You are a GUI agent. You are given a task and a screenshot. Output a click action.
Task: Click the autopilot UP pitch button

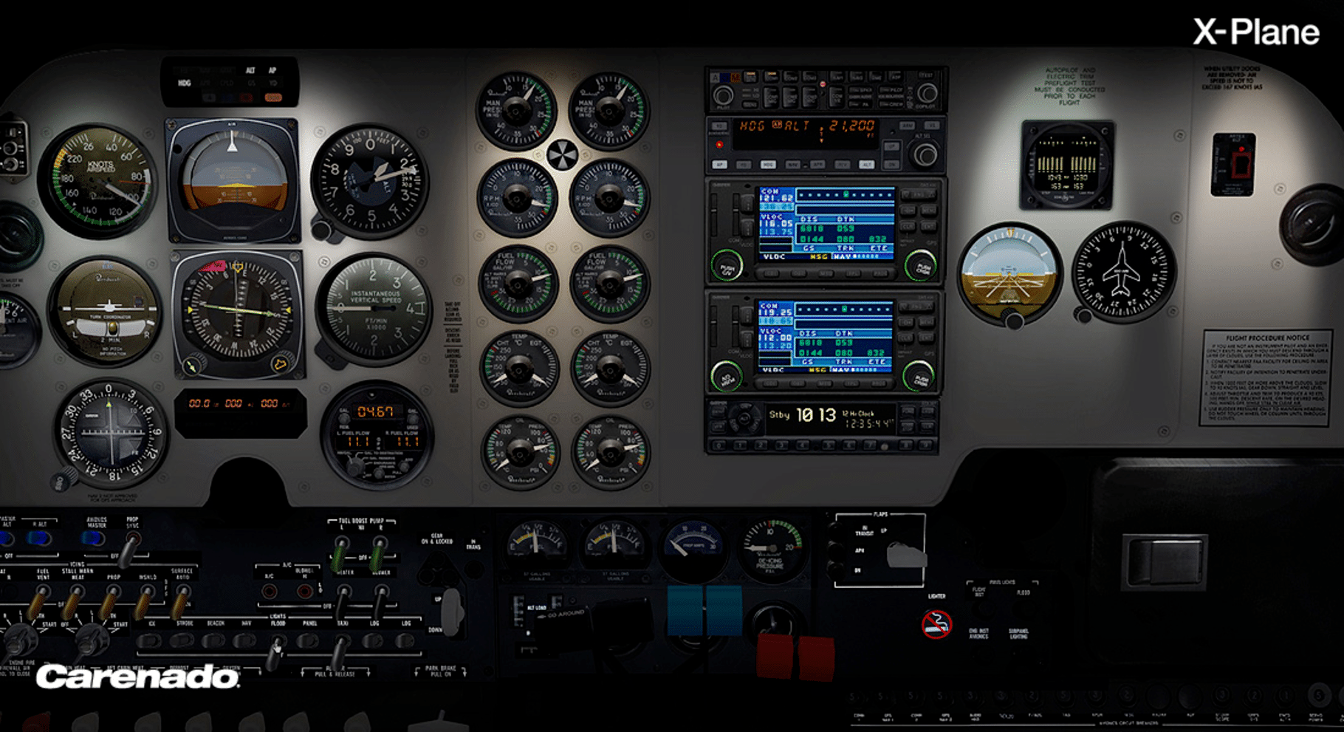pos(892,146)
